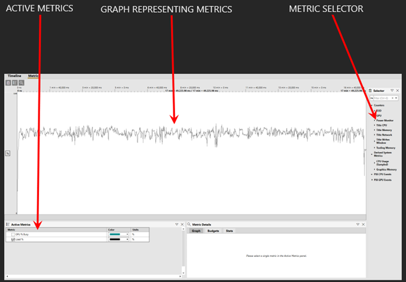Click black color swatch of Load %
This screenshot has width=406, height=282.
click(115, 239)
